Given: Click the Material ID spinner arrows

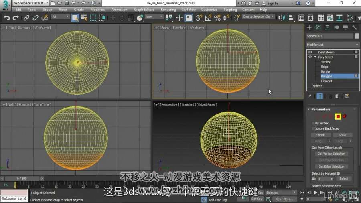Looking at the screenshot, I should coord(332,179).
